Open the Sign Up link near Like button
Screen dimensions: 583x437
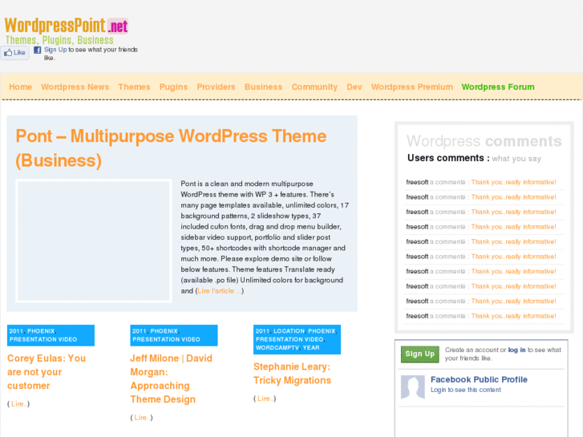pos(55,50)
